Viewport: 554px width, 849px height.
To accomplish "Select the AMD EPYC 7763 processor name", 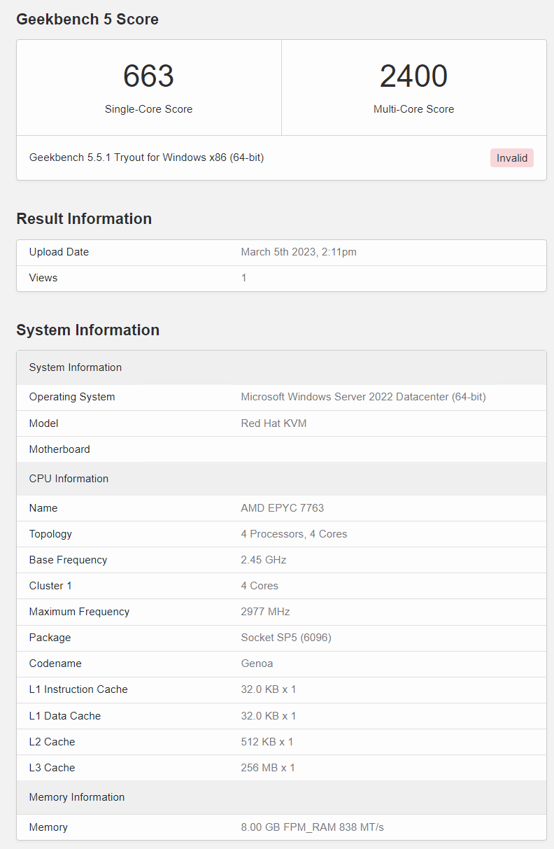I will (x=282, y=508).
